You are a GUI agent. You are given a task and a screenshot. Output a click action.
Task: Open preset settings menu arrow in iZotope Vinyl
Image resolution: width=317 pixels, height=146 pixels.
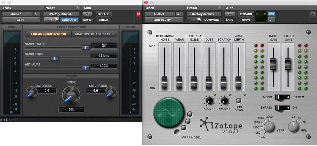[x=220, y=8]
